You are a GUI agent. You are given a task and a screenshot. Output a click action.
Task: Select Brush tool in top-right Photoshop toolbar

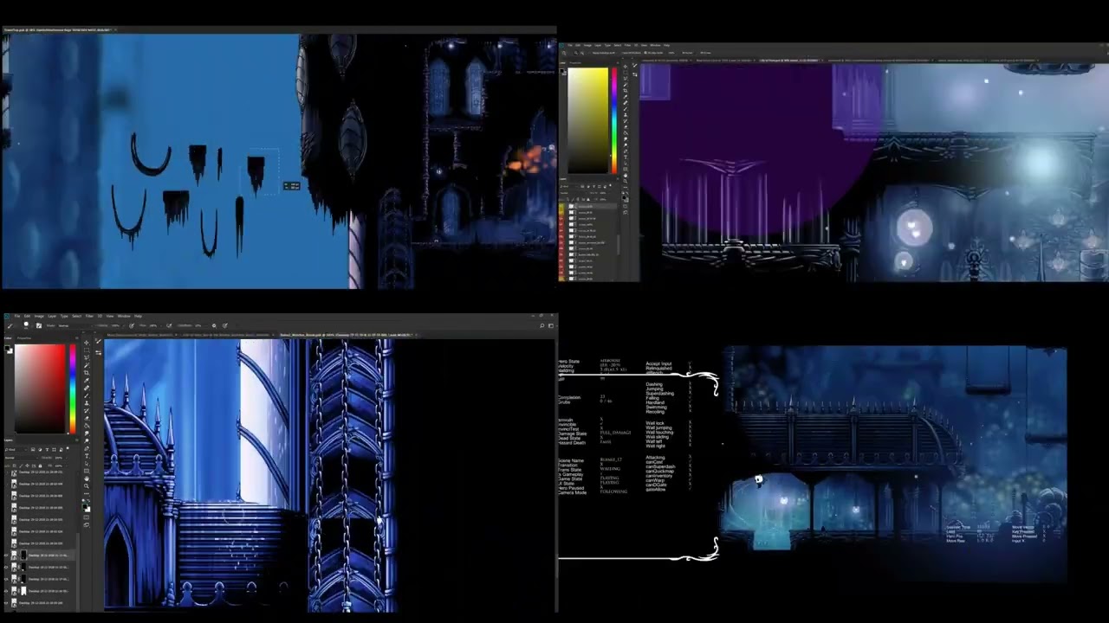coord(626,109)
